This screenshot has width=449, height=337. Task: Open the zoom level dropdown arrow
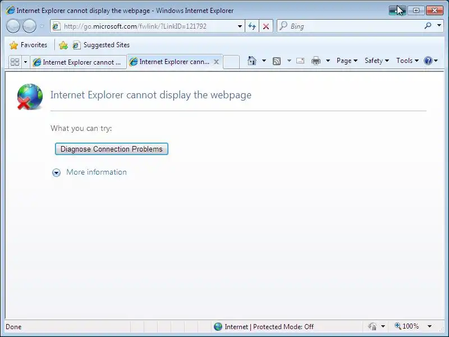(429, 326)
